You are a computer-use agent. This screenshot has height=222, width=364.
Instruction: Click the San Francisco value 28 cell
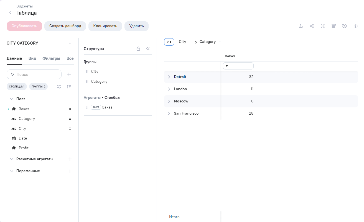coord(251,113)
